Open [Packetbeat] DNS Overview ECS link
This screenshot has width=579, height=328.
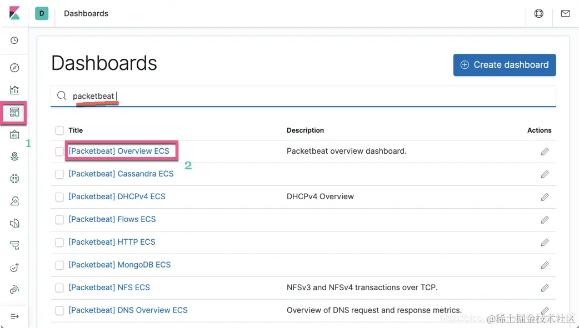pyautogui.click(x=128, y=310)
